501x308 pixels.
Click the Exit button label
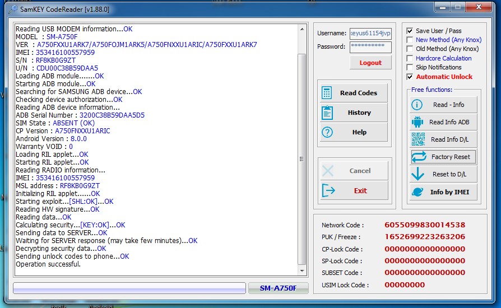pyautogui.click(x=360, y=190)
